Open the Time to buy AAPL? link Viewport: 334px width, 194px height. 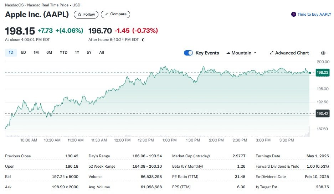coord(314,15)
